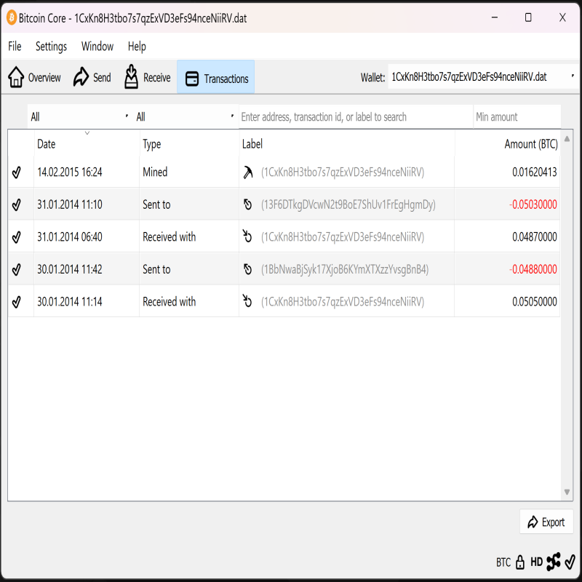The width and height of the screenshot is (582, 582).
Task: Click the Transactions card icon
Action: click(192, 79)
